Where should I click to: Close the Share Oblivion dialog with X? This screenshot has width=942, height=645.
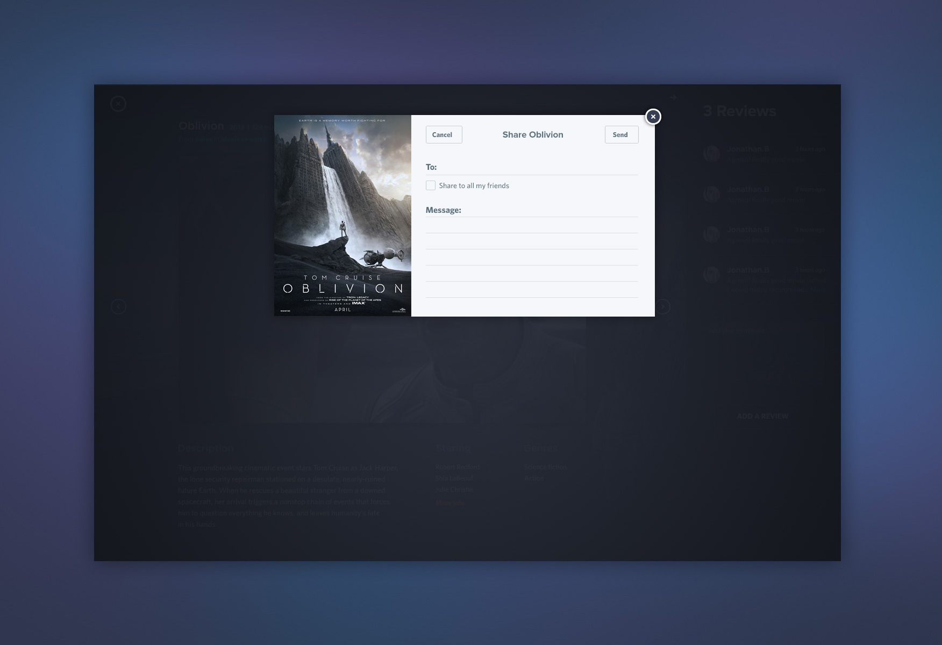point(653,117)
